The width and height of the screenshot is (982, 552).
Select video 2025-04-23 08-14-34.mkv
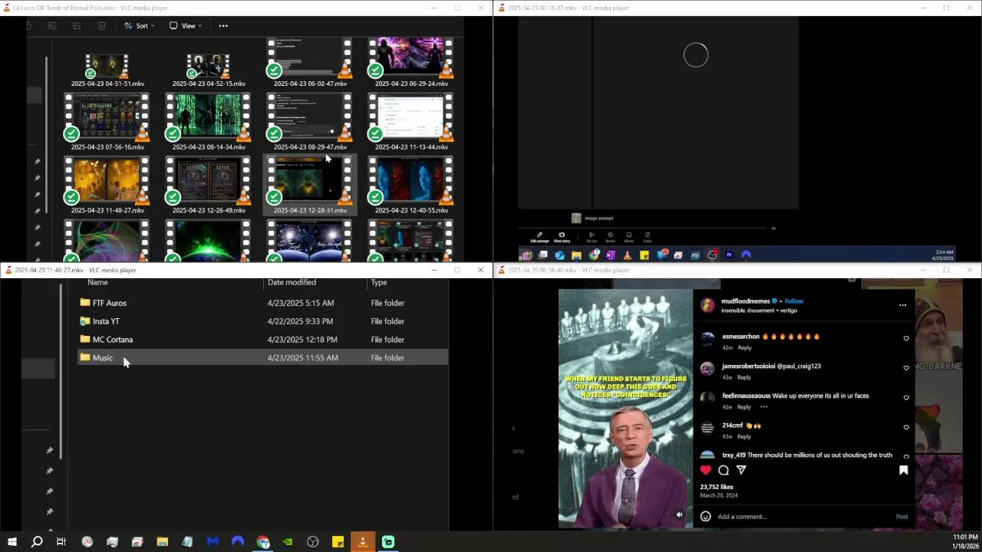point(209,123)
